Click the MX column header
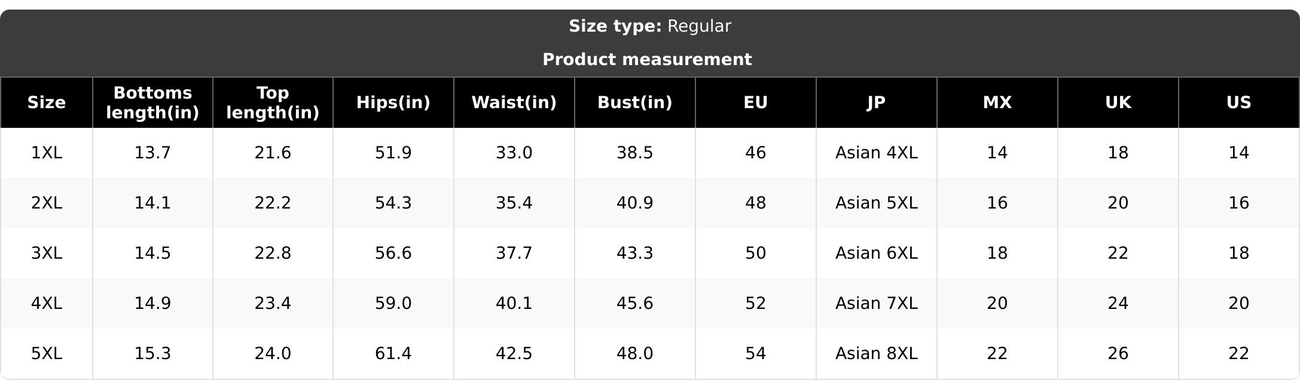 pyautogui.click(x=997, y=103)
